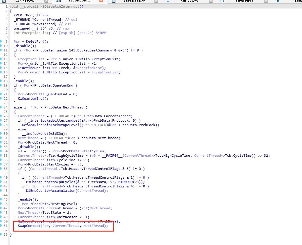Click the Enums tab icon

(x=278, y=1)
